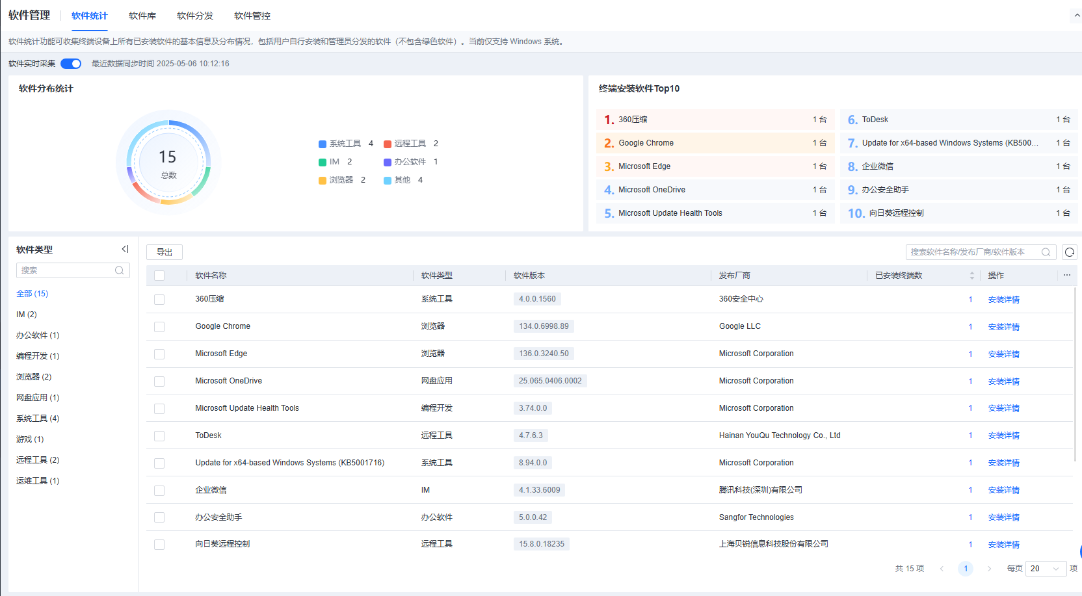
Task: Click magnifier icon in 软件类型 search box
Action: coord(119,270)
